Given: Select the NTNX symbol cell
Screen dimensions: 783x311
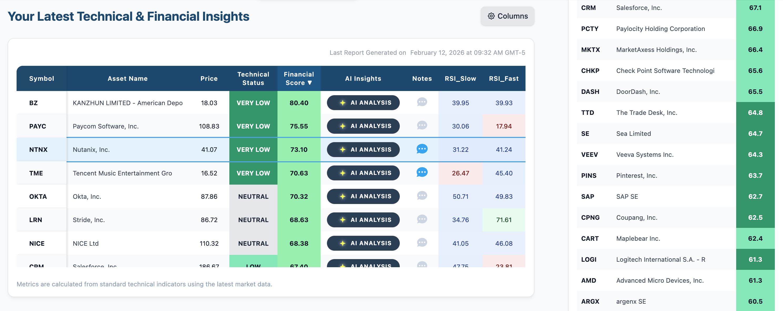Looking at the screenshot, I should 39,149.
